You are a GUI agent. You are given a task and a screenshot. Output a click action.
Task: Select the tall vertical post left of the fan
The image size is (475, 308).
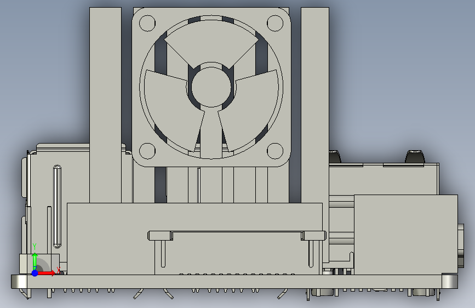coord(105,105)
